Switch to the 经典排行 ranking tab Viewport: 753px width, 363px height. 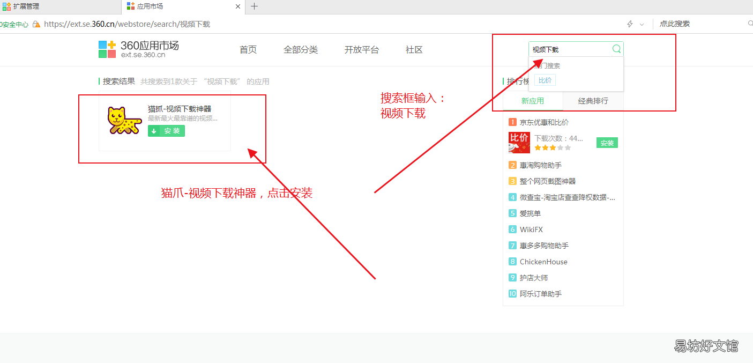pos(593,101)
